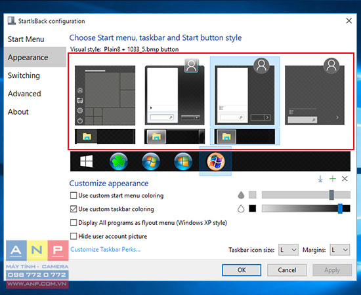Click the OK button
Screen dimensions: 361x295
pyautogui.click(x=242, y=270)
